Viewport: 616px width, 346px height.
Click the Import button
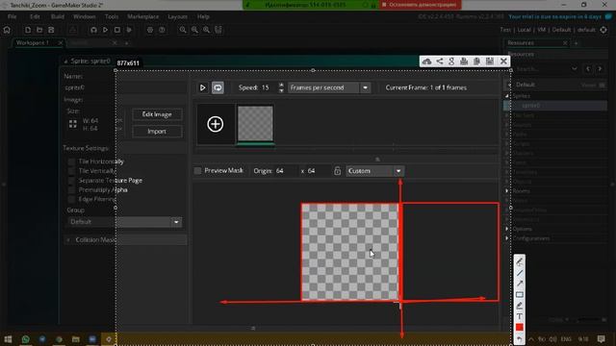(x=157, y=132)
